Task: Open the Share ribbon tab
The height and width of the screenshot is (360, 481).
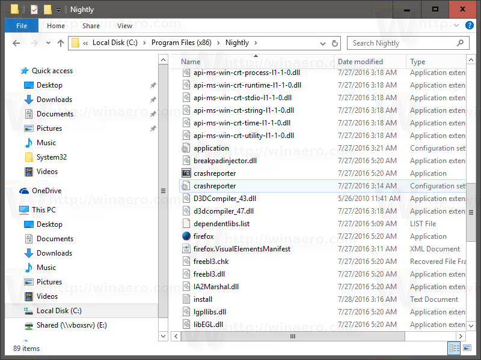Action: [91, 26]
